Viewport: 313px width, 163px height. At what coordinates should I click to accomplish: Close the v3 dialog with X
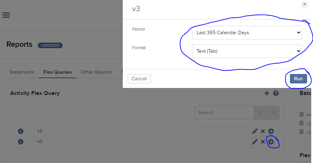point(305,4)
